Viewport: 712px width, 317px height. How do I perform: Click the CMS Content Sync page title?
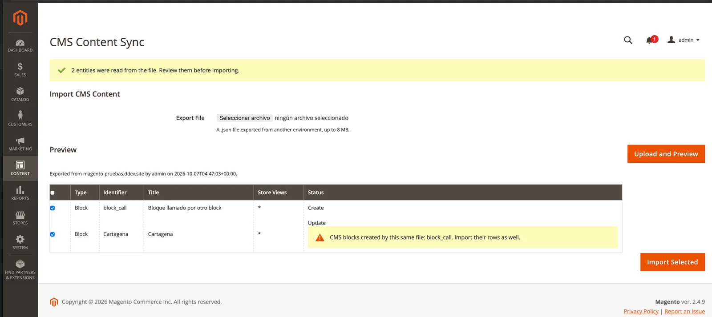click(97, 42)
